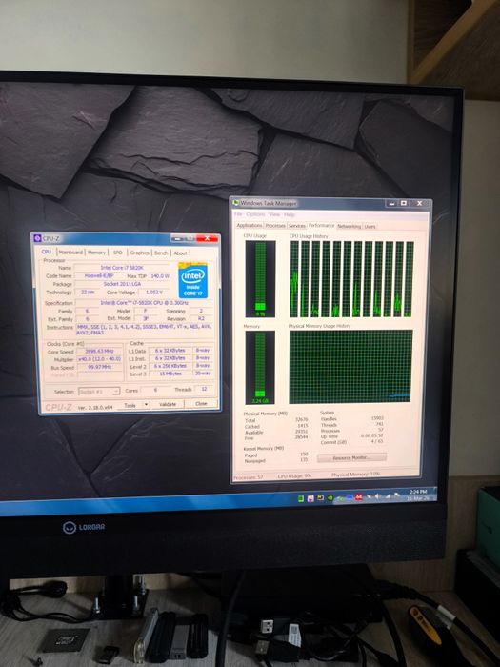
Task: Open the Graphics tab in CPU-Z
Action: pyautogui.click(x=139, y=253)
